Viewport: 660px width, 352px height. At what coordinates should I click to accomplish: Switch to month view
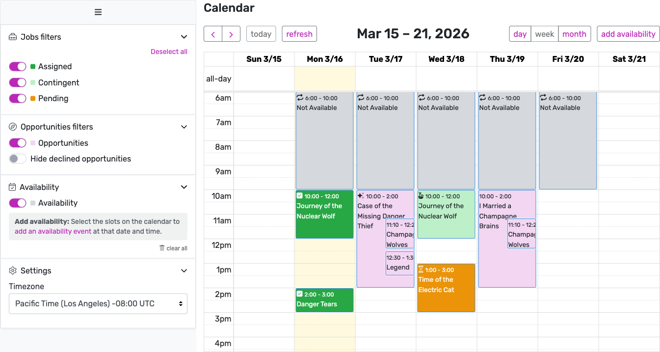point(574,33)
